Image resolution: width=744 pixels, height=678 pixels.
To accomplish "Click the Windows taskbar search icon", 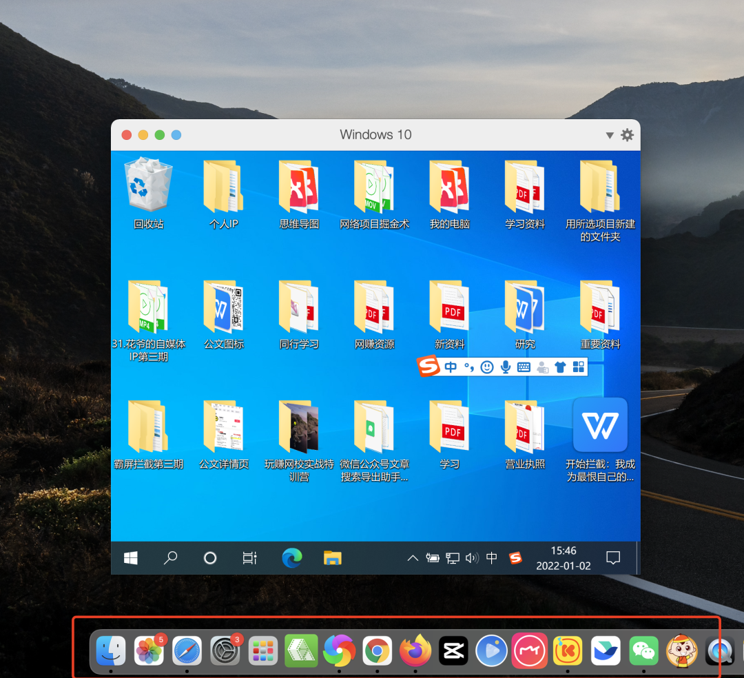I will (170, 558).
